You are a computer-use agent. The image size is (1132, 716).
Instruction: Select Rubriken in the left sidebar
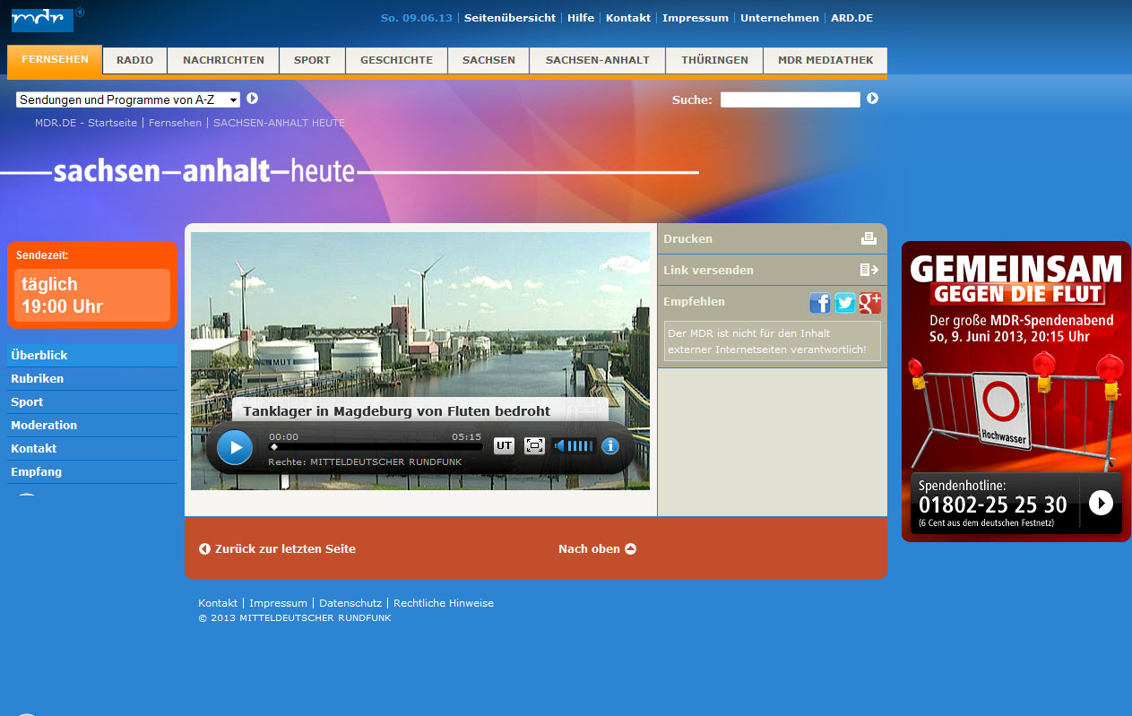(92, 378)
